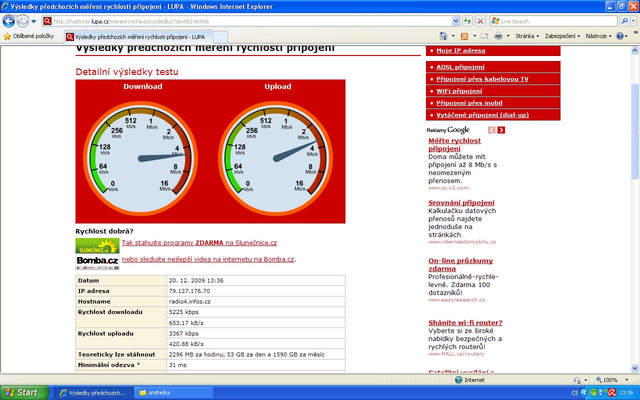Click the Windows Start button
Screen dimensions: 640x400
[x=24, y=392]
